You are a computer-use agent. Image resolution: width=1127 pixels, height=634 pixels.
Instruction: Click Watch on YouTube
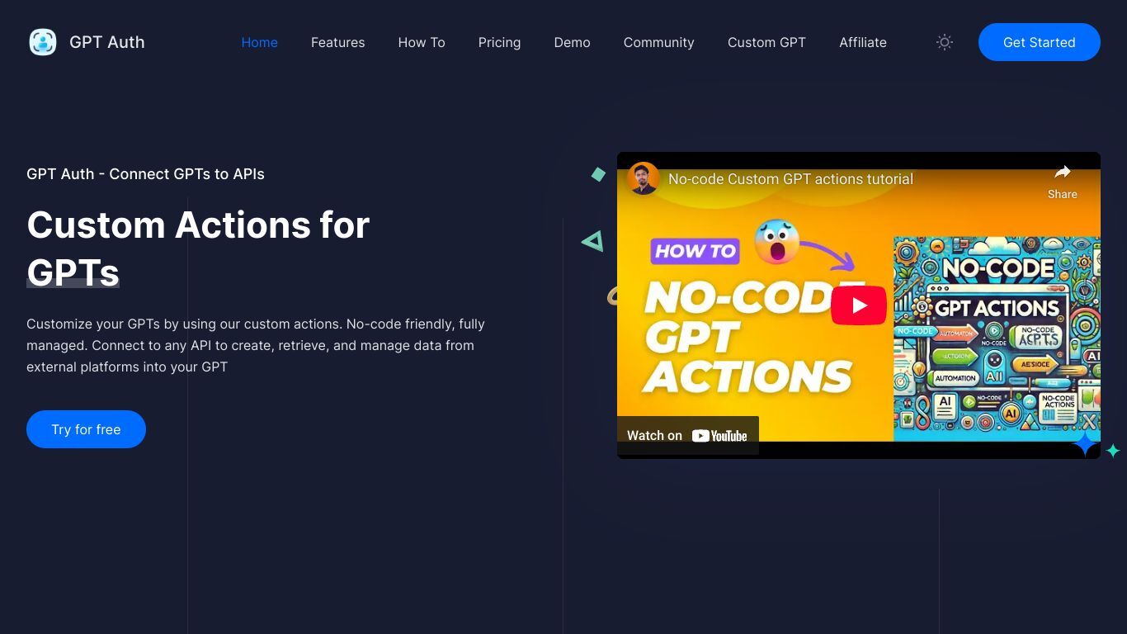click(687, 435)
